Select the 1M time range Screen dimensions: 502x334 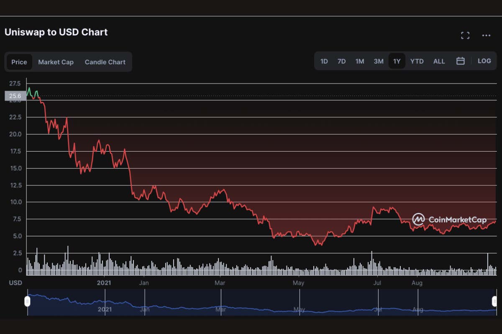(x=360, y=61)
